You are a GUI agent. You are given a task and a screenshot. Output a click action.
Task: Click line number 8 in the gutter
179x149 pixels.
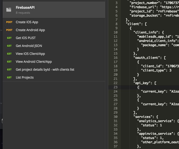click(116, 24)
